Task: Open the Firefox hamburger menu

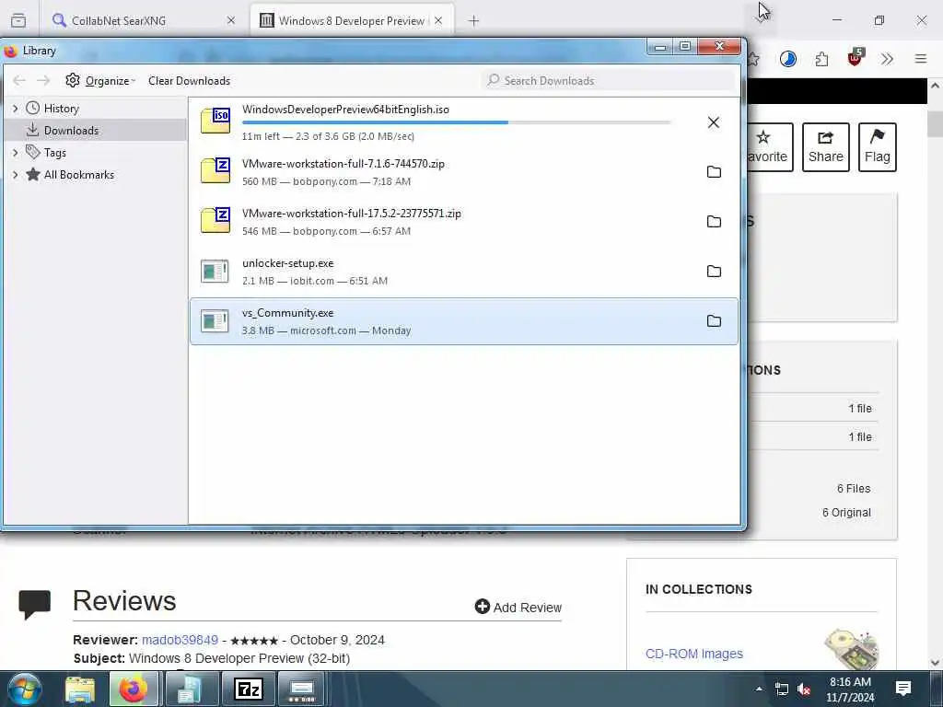Action: [921, 59]
